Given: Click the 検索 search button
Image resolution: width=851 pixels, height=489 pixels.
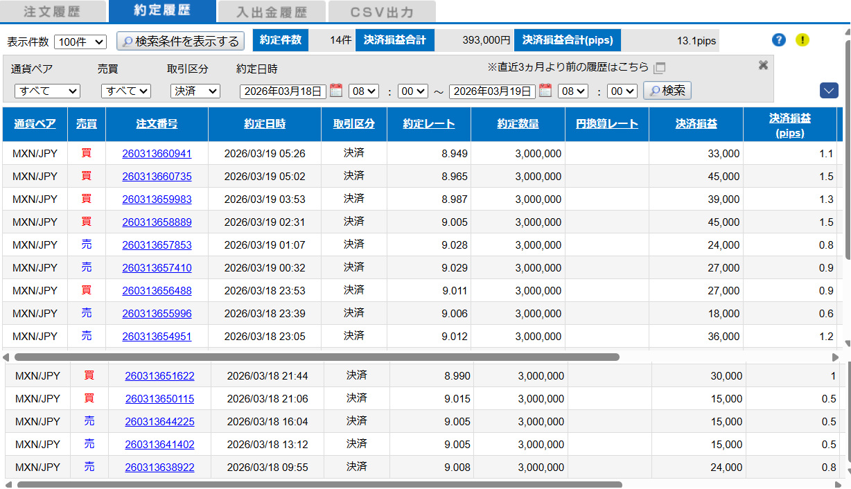Looking at the screenshot, I should pos(667,91).
